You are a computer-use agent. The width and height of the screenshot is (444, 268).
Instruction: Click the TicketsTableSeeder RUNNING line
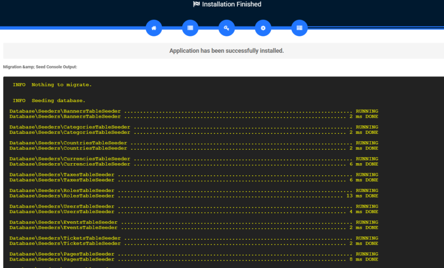point(193,238)
